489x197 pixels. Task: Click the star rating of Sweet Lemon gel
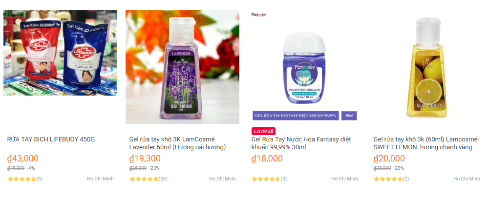388,179
